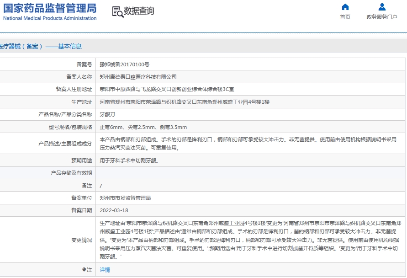Click the 政务服务门户 text link
Image resolution: width=407 pixels, height=278 pixels.
(382, 17)
